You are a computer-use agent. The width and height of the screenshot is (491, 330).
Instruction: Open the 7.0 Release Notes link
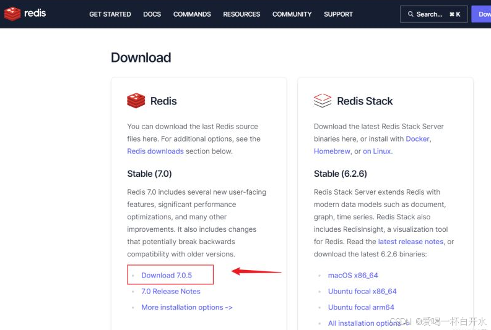point(171,291)
